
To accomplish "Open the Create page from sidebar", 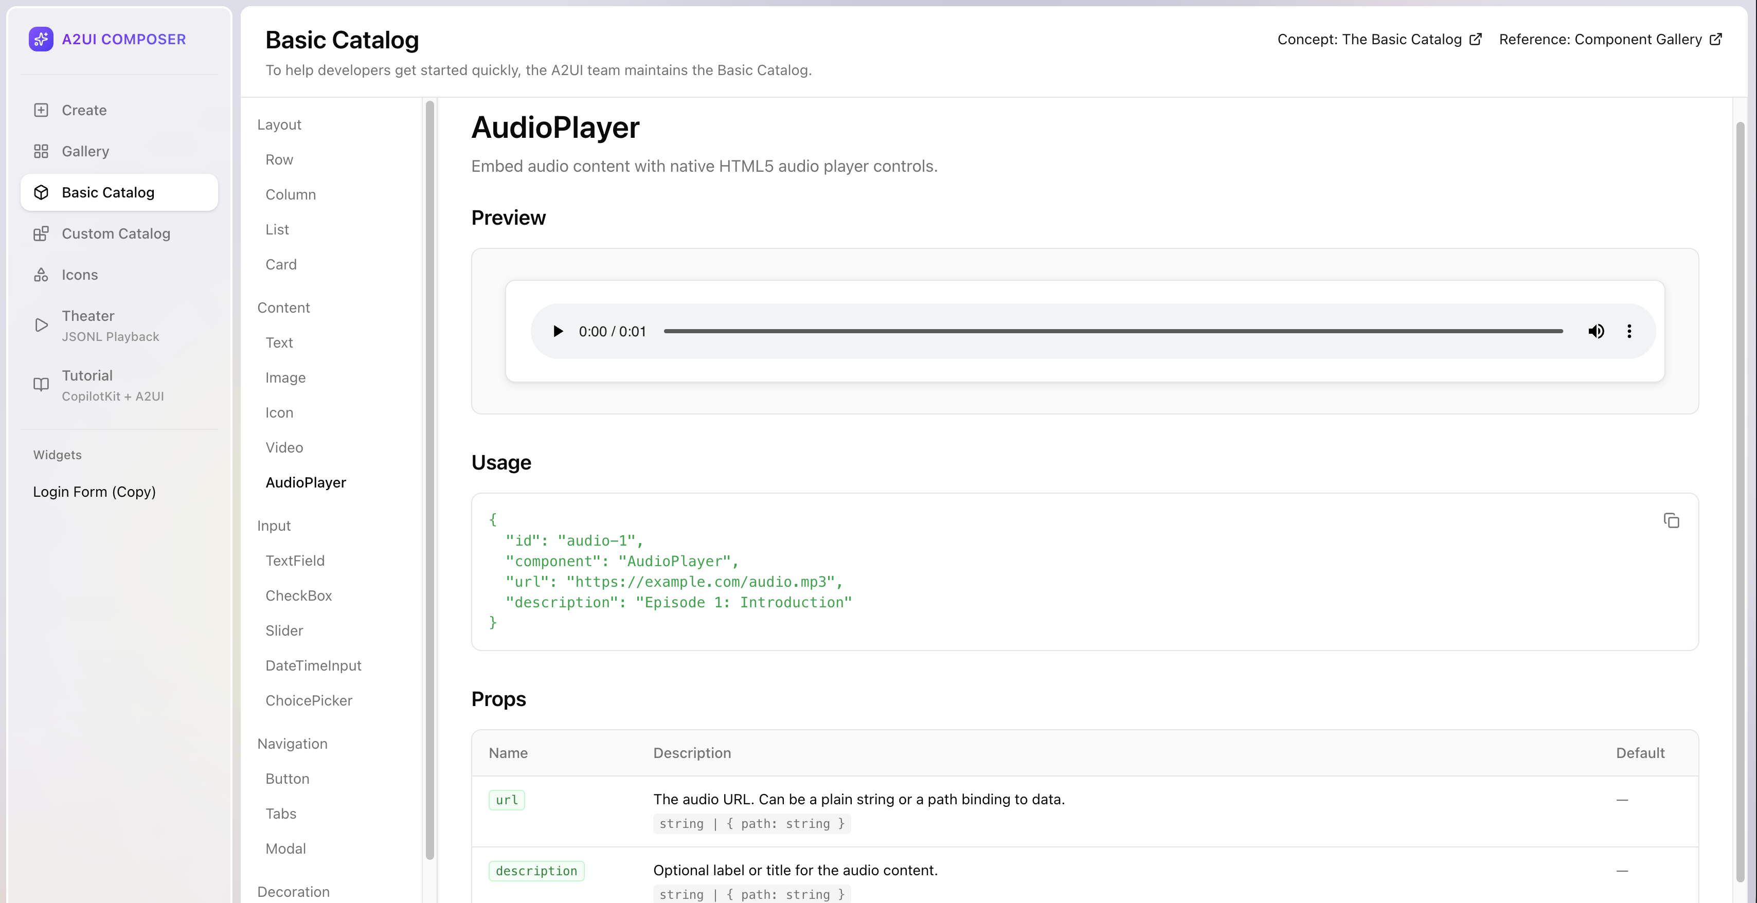I will pos(83,110).
